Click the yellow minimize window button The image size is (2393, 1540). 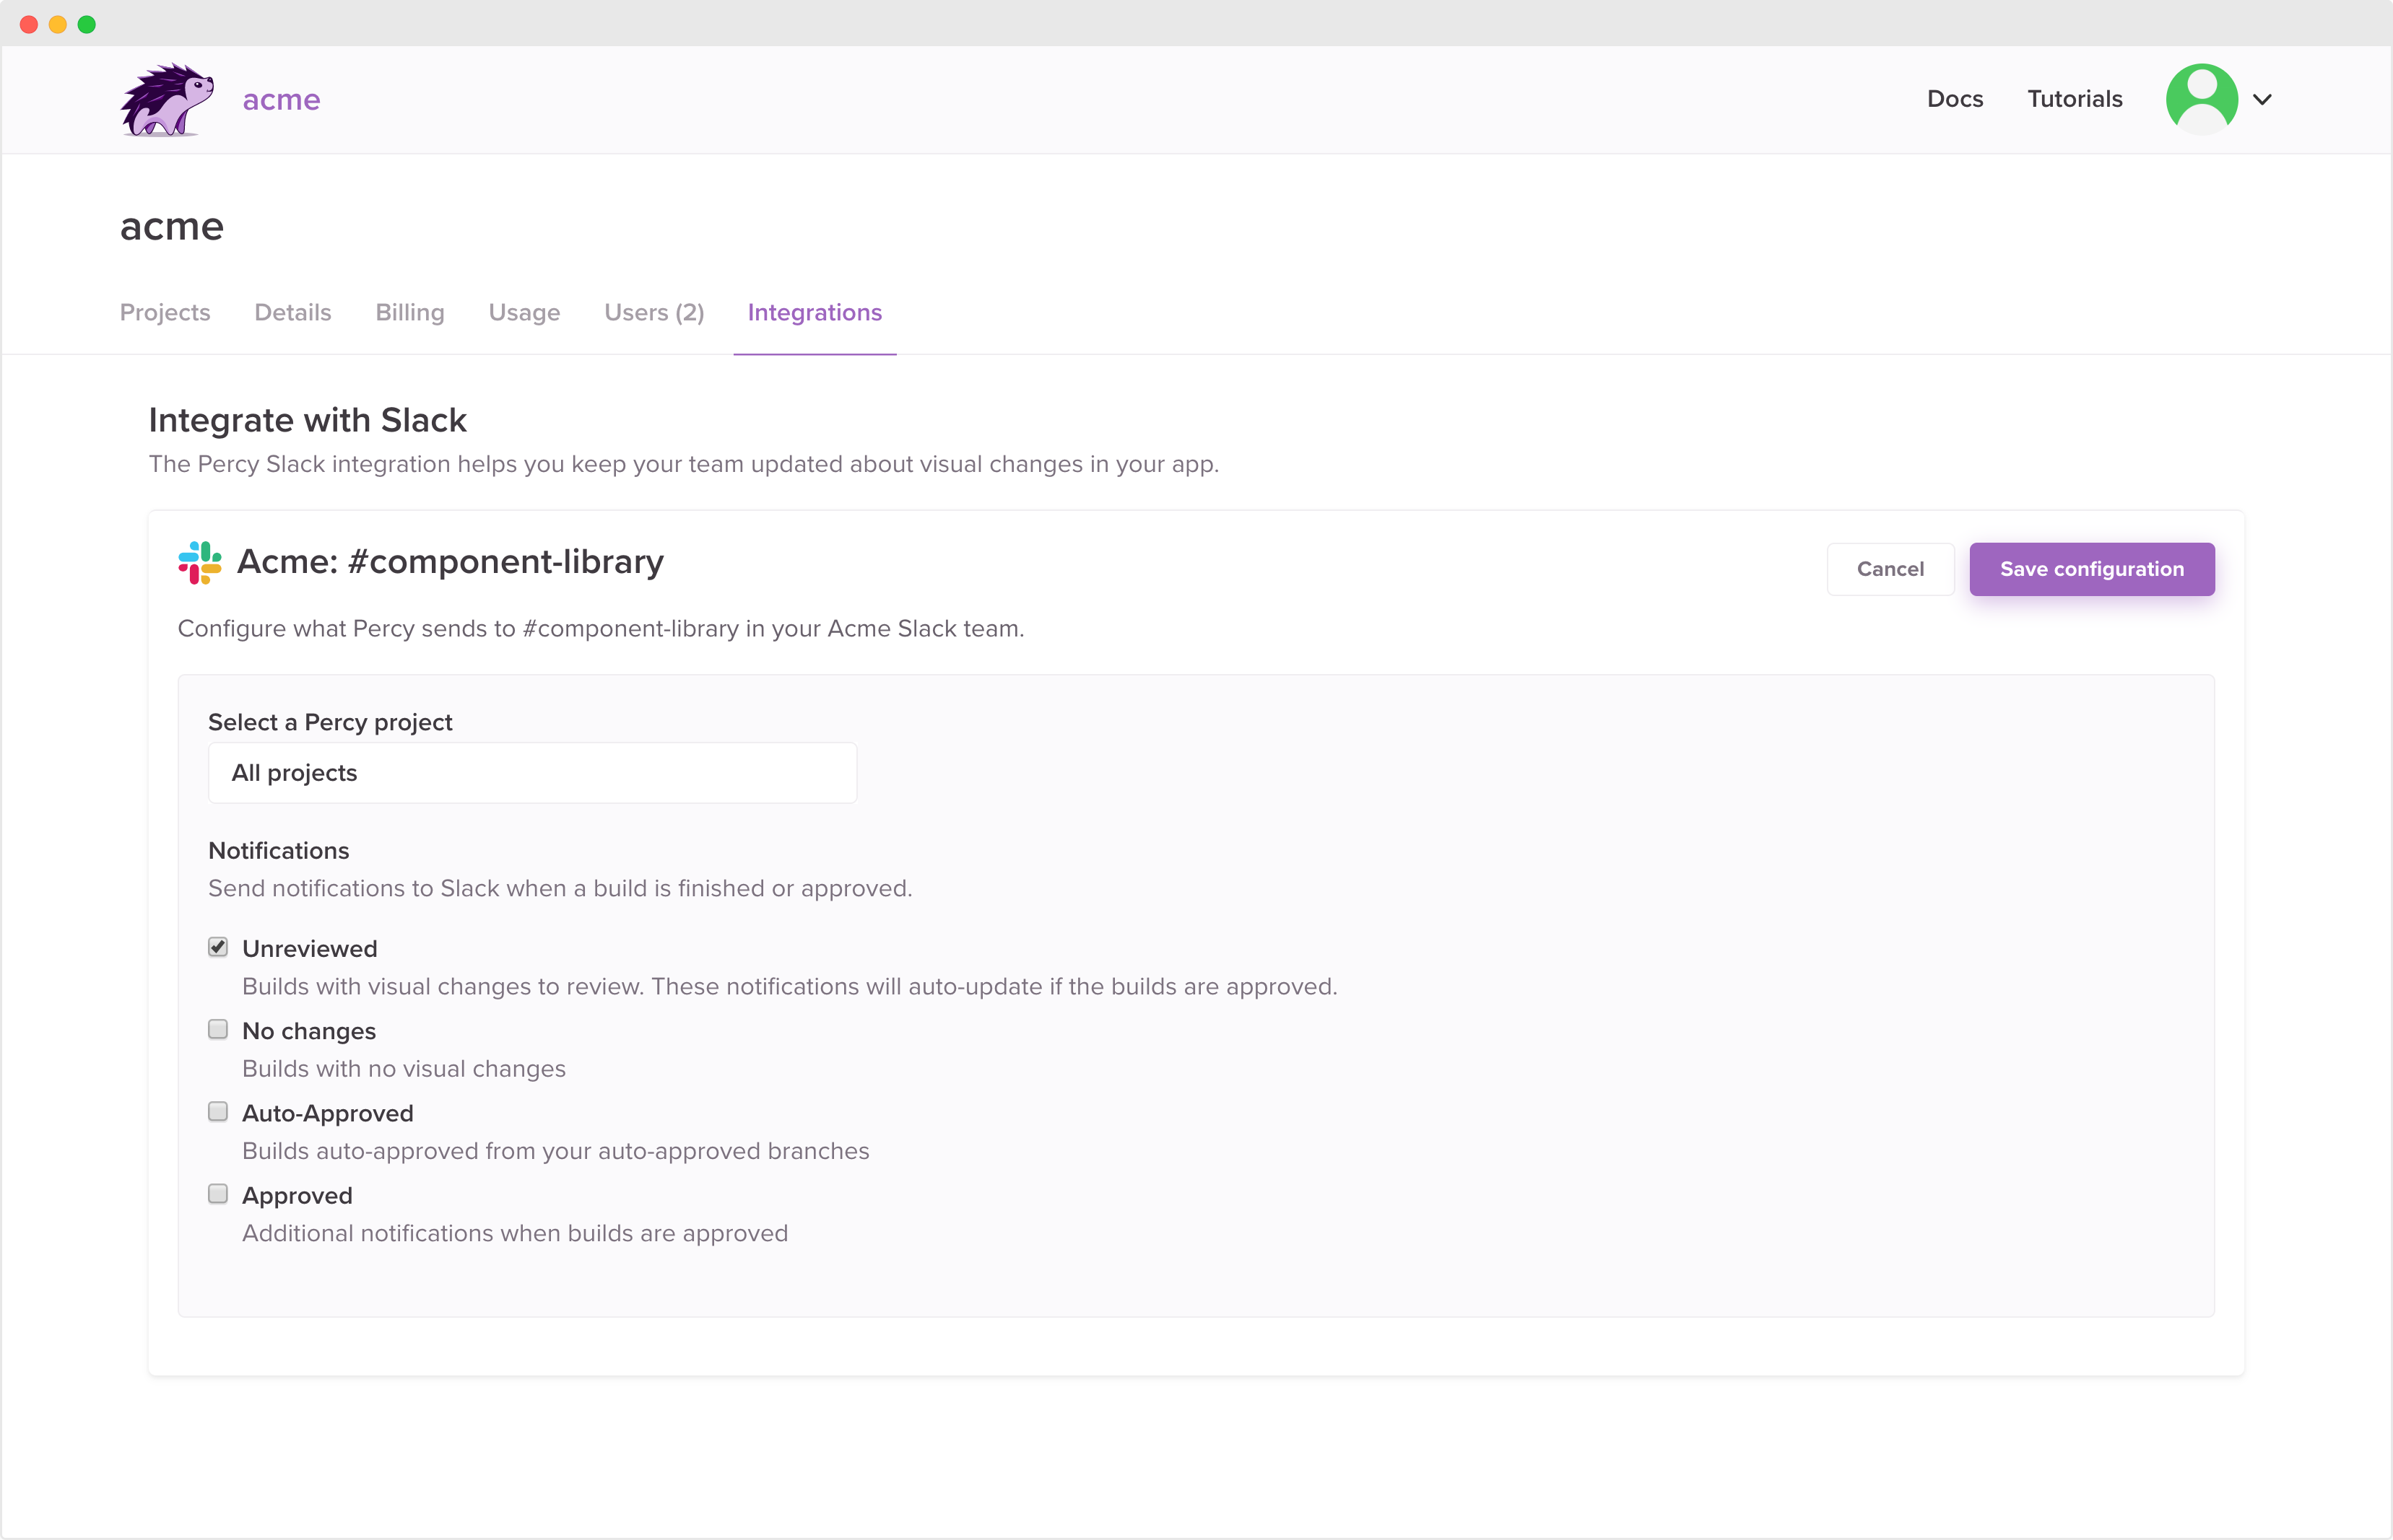point(58,24)
